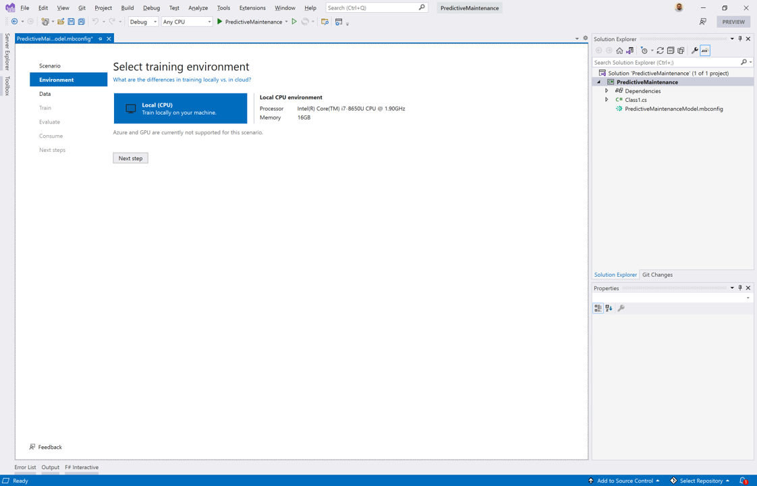Switch to the Solution Explorer tab
The height and width of the screenshot is (486, 757).
(x=615, y=275)
